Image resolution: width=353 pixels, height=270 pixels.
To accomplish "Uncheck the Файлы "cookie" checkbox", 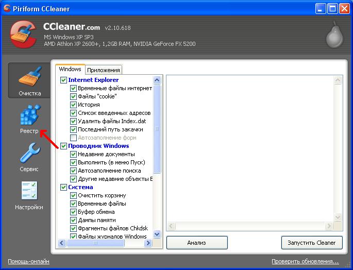I will [74, 96].
